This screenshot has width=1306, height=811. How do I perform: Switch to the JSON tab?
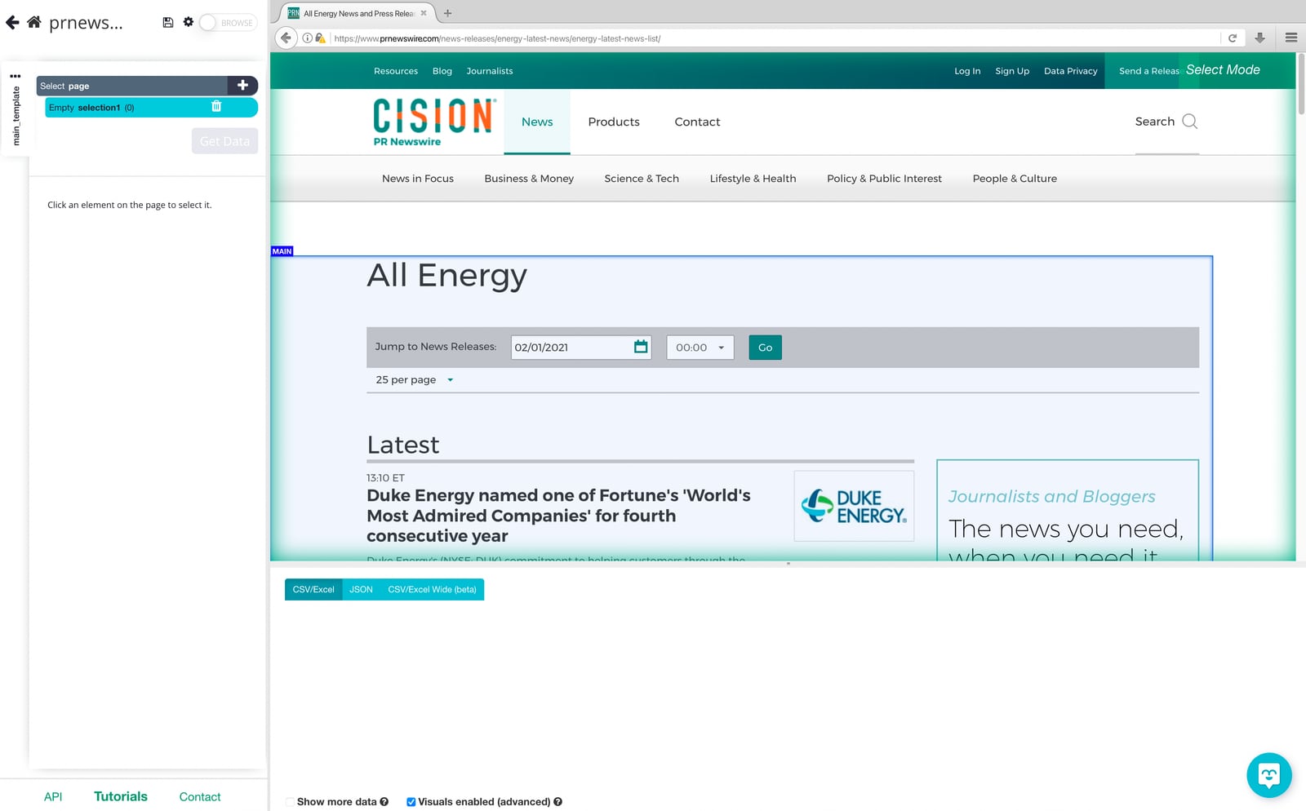coord(361,590)
